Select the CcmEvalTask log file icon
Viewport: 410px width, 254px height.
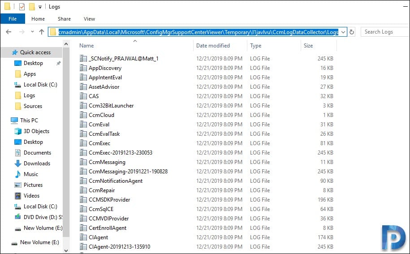(83, 134)
